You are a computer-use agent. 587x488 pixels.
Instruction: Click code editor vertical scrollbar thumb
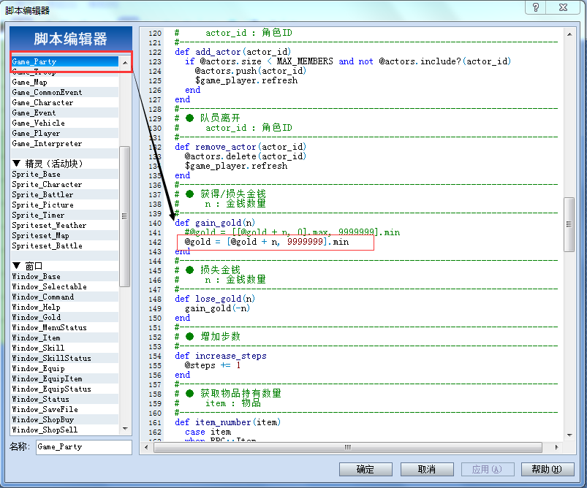pyautogui.click(x=569, y=224)
